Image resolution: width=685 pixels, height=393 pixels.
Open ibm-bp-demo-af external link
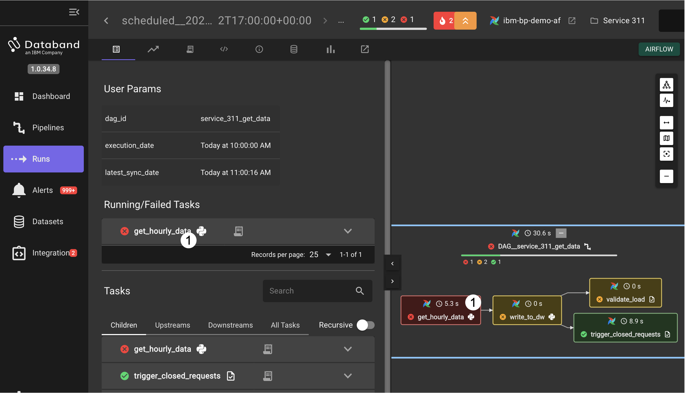pos(572,21)
